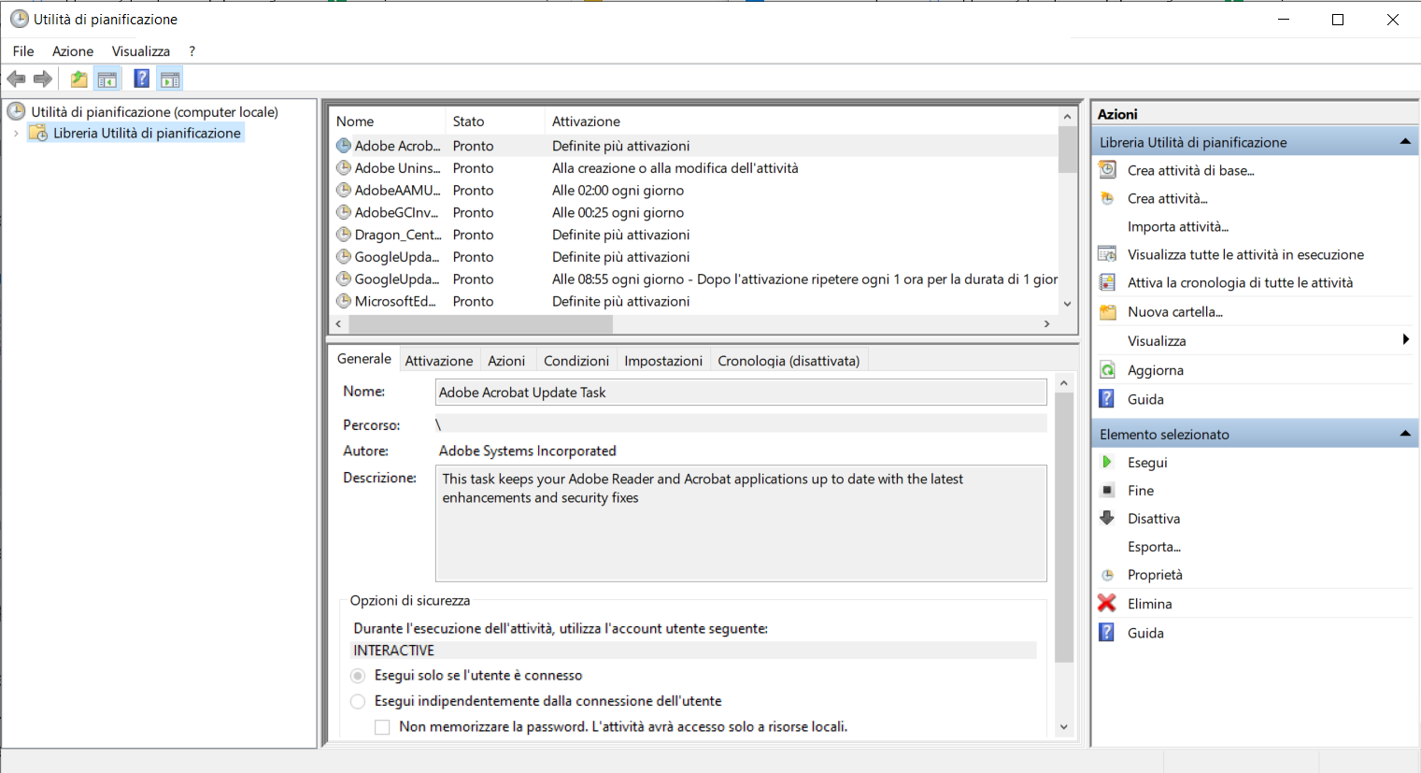
Task: Open the Azione menu
Action: pyautogui.click(x=73, y=51)
